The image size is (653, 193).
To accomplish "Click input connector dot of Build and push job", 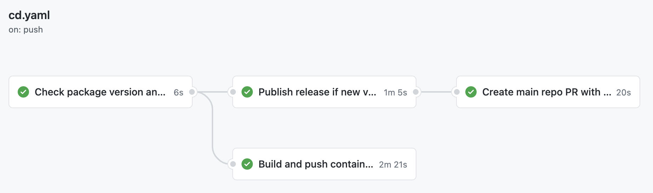I will tap(233, 164).
